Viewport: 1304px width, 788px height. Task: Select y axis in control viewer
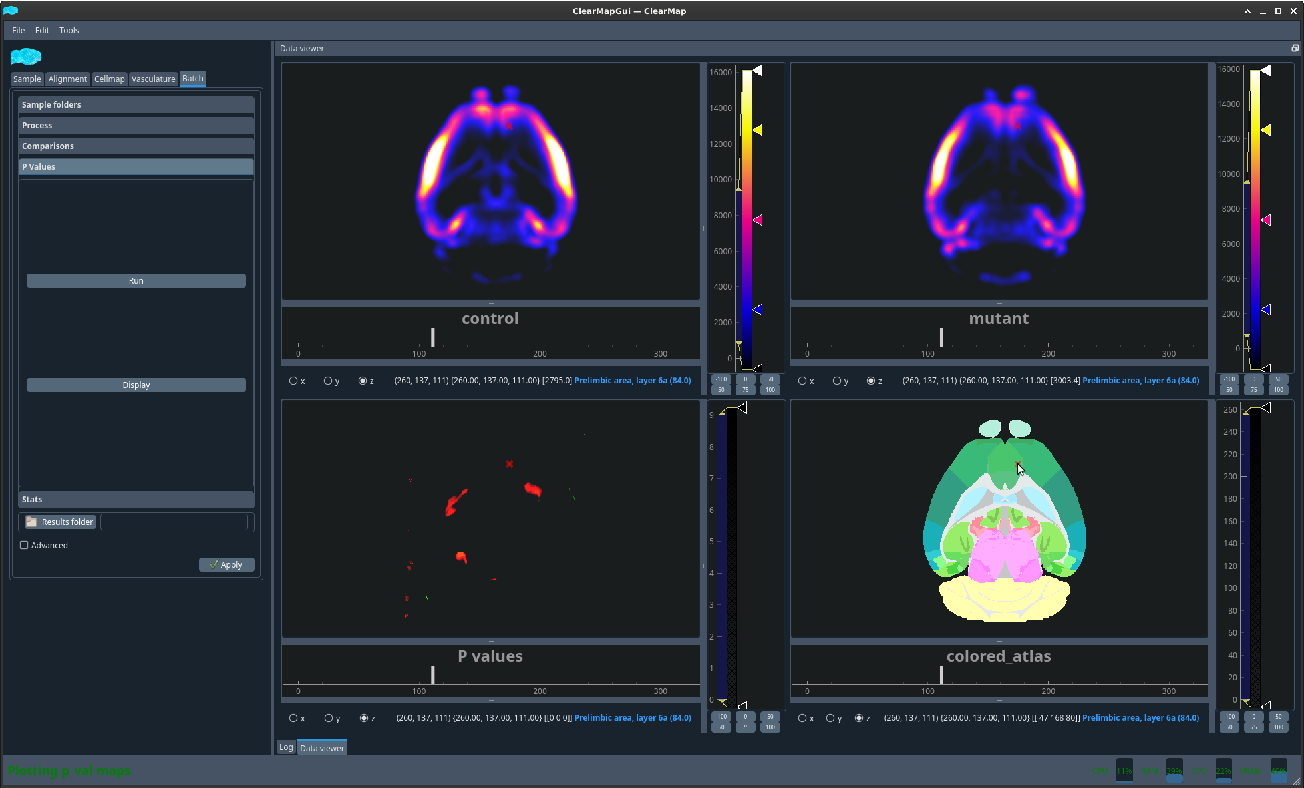[328, 381]
